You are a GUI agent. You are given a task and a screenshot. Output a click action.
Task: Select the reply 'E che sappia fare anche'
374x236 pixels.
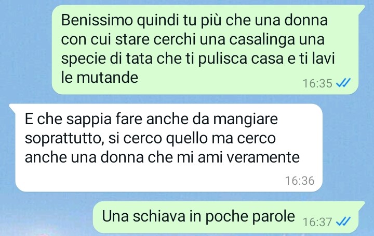tap(169, 148)
